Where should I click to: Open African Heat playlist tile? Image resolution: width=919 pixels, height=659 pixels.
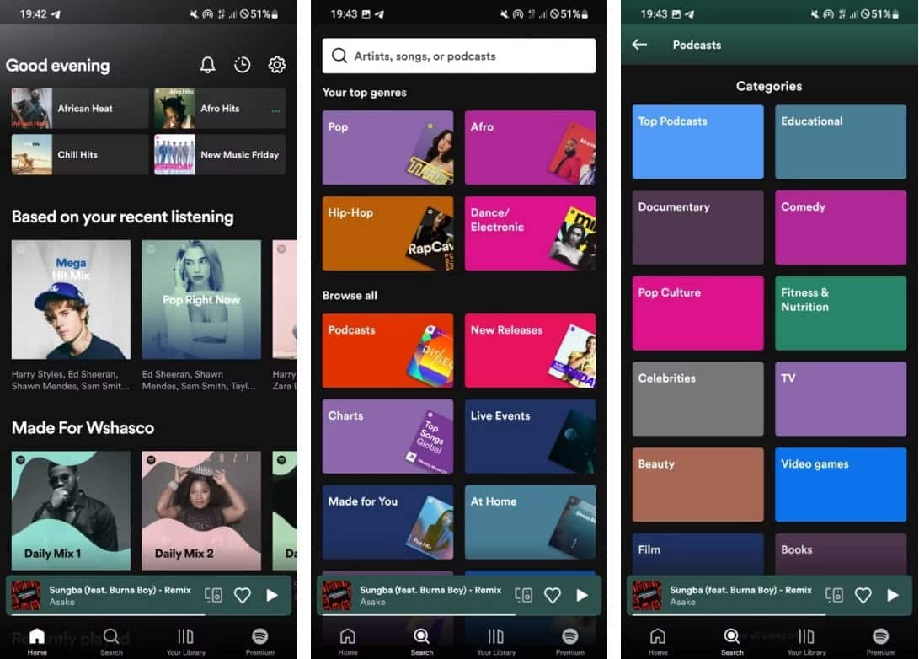click(80, 108)
